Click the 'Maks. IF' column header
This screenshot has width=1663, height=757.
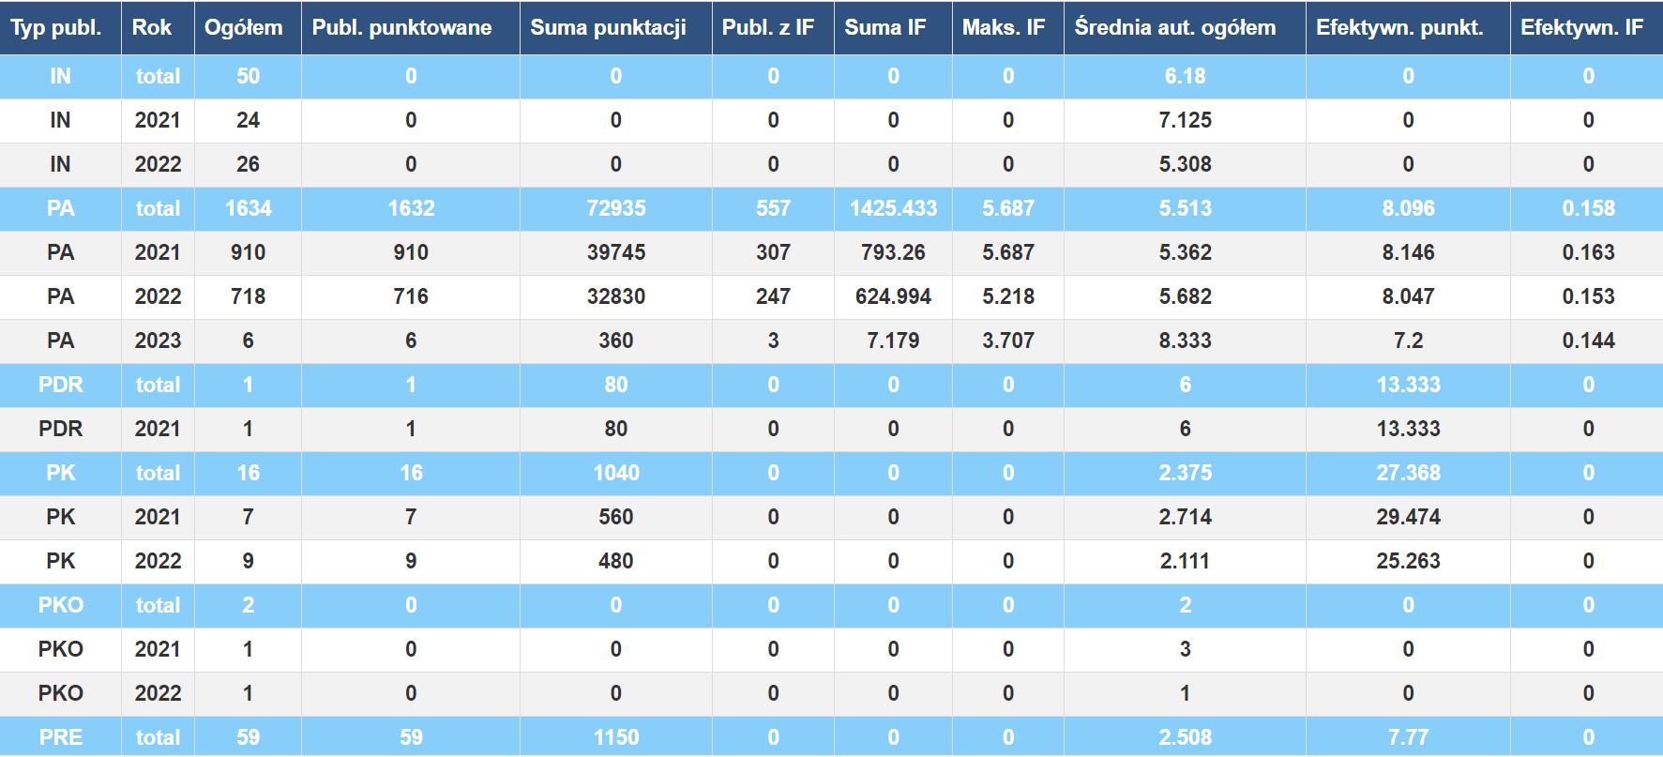click(1004, 27)
